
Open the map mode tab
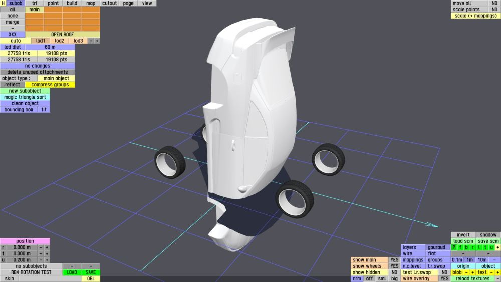(91, 3)
